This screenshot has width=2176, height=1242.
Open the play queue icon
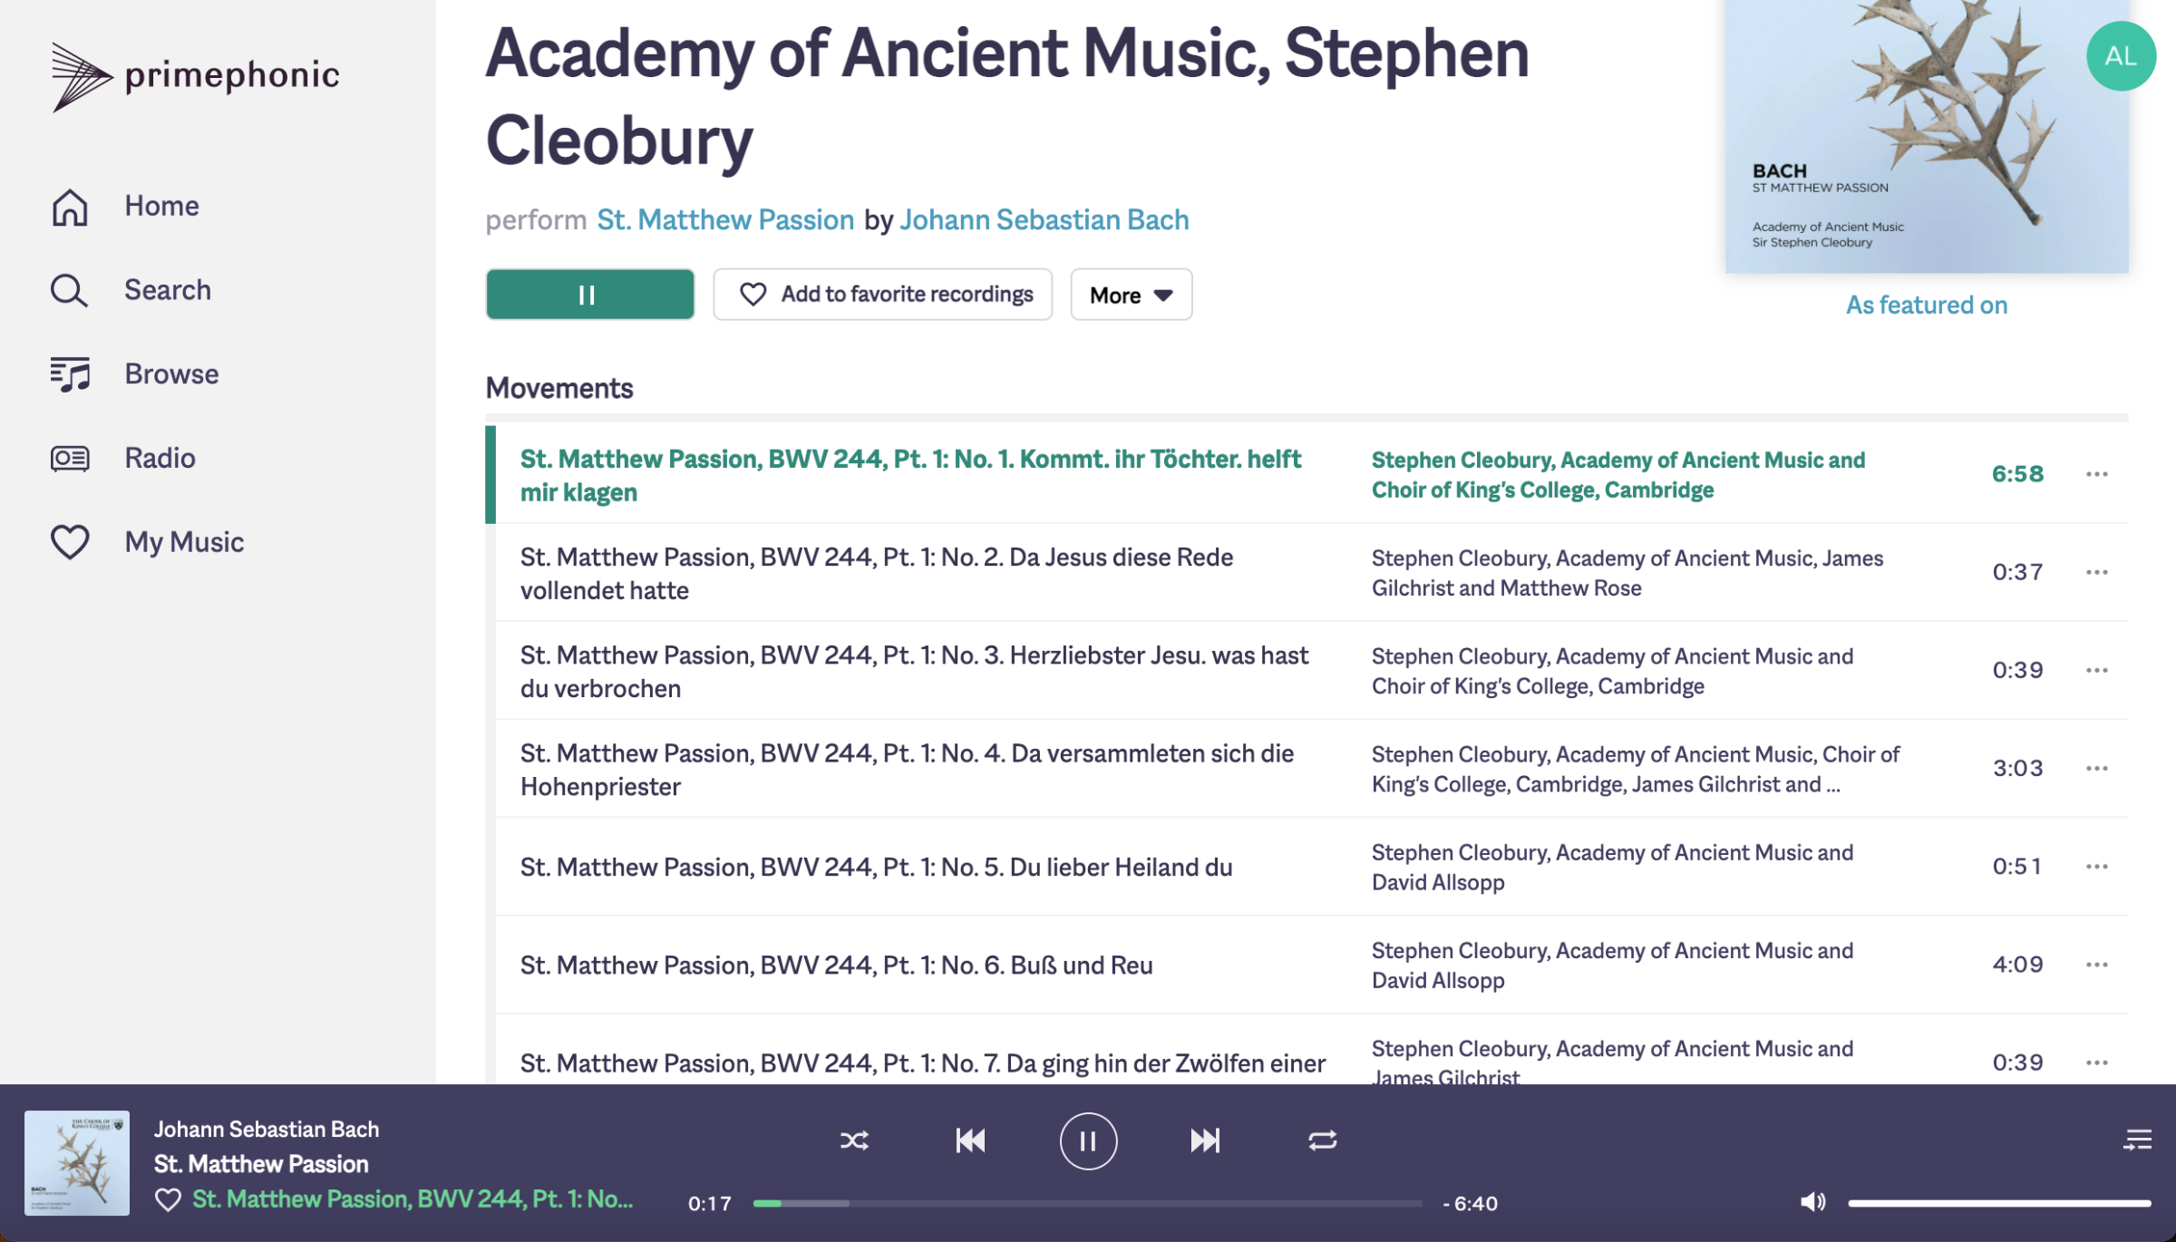(x=2137, y=1140)
